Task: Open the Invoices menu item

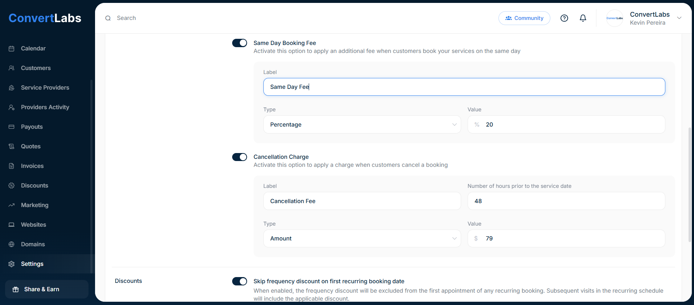Action: click(x=32, y=166)
